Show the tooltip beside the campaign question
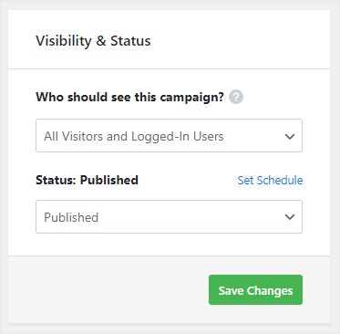 point(236,98)
